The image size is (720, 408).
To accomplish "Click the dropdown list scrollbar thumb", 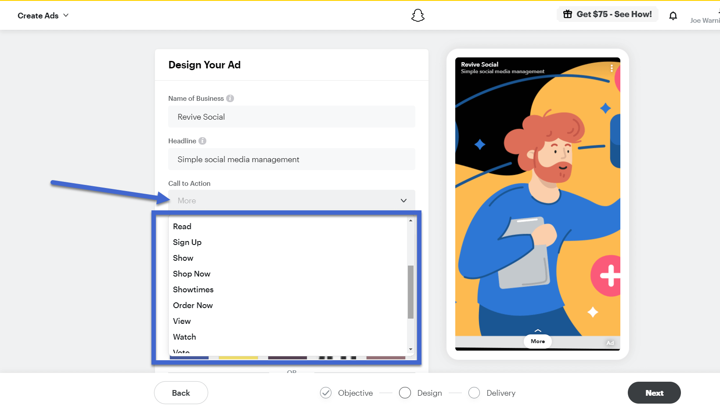I will [x=410, y=292].
